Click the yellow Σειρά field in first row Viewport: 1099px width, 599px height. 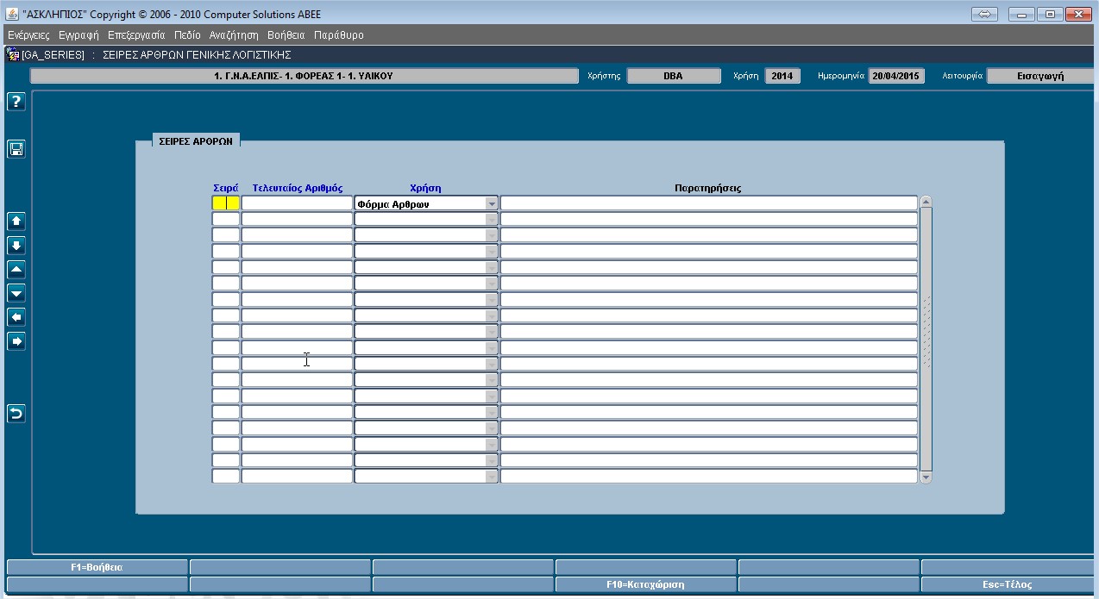tap(226, 203)
